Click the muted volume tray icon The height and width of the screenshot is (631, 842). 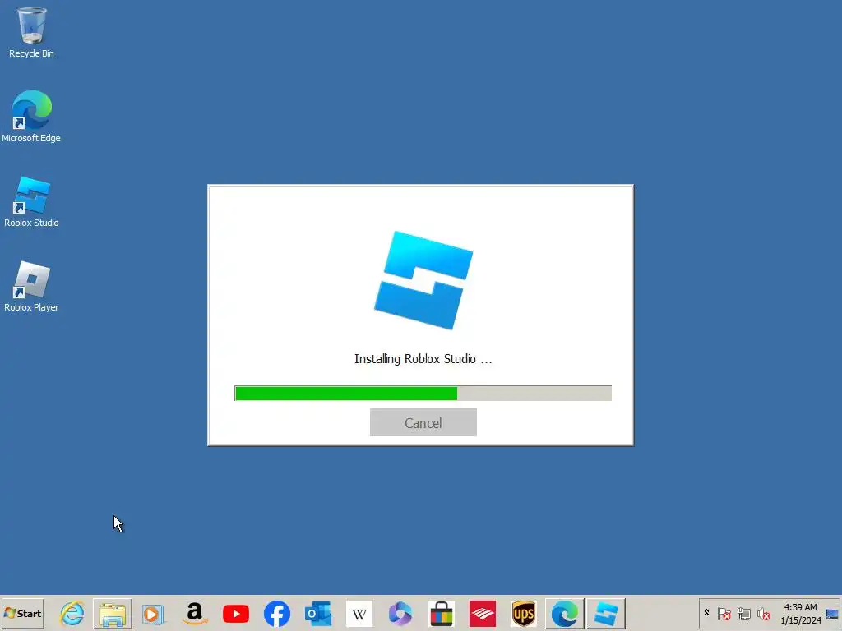pyautogui.click(x=763, y=613)
